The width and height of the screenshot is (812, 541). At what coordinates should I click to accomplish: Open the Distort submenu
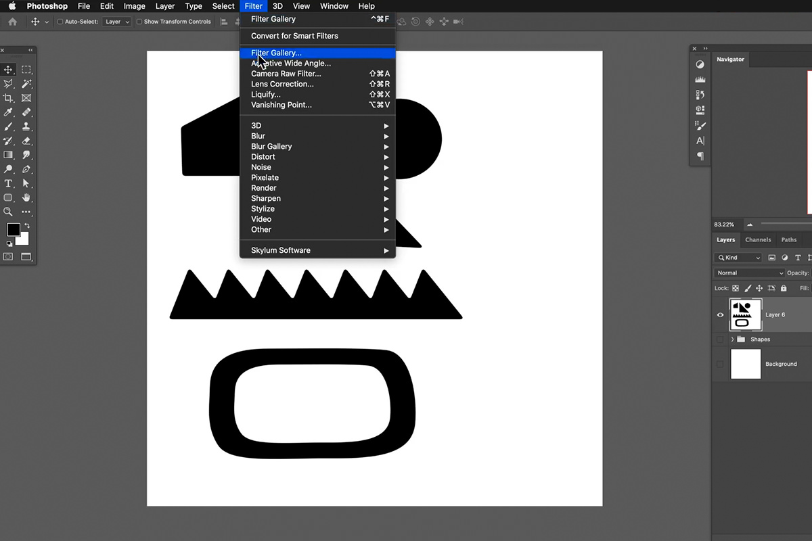pyautogui.click(x=317, y=157)
